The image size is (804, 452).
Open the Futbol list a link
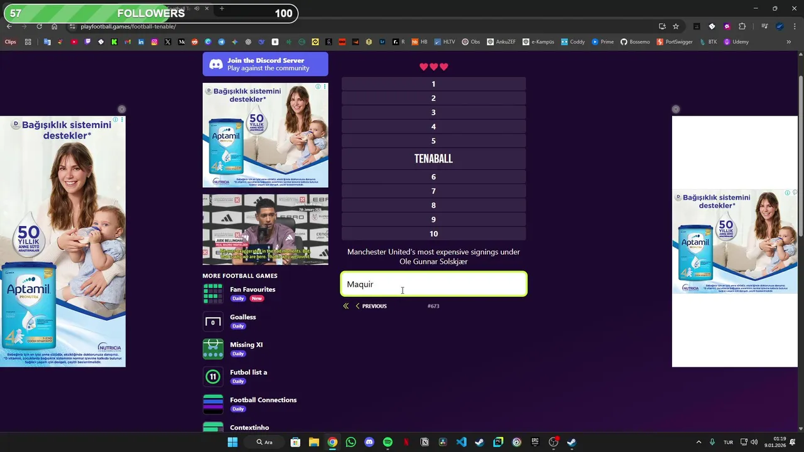coord(248,372)
